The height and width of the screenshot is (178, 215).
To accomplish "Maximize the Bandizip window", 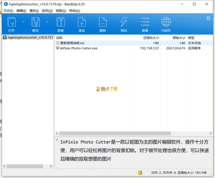I will pos(194,4).
